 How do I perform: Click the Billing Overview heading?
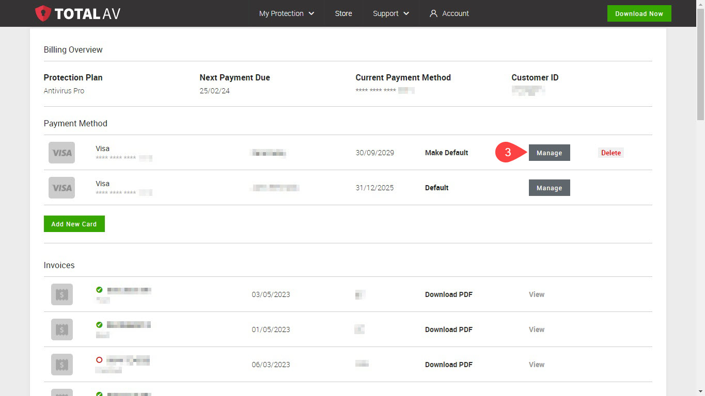click(x=73, y=49)
